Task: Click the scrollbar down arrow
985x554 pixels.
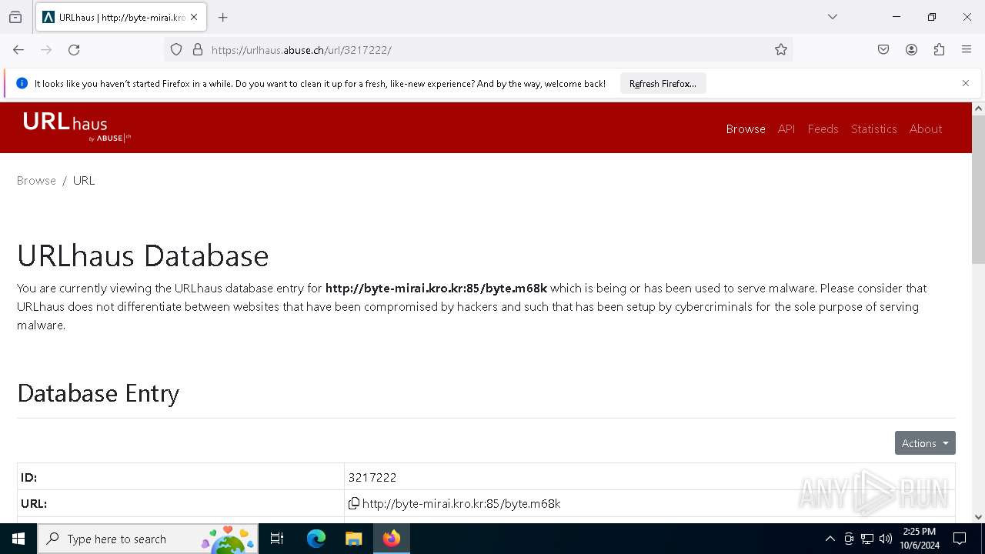Action: [x=978, y=517]
